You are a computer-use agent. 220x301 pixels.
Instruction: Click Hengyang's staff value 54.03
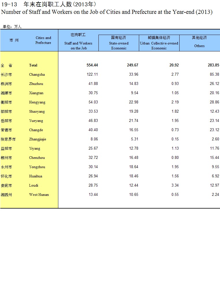coord(93,102)
